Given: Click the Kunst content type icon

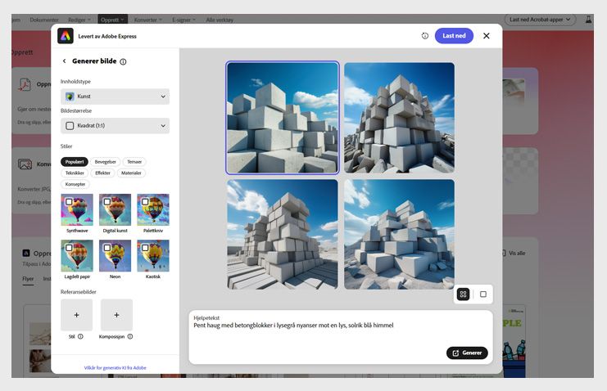Looking at the screenshot, I should click(x=70, y=97).
